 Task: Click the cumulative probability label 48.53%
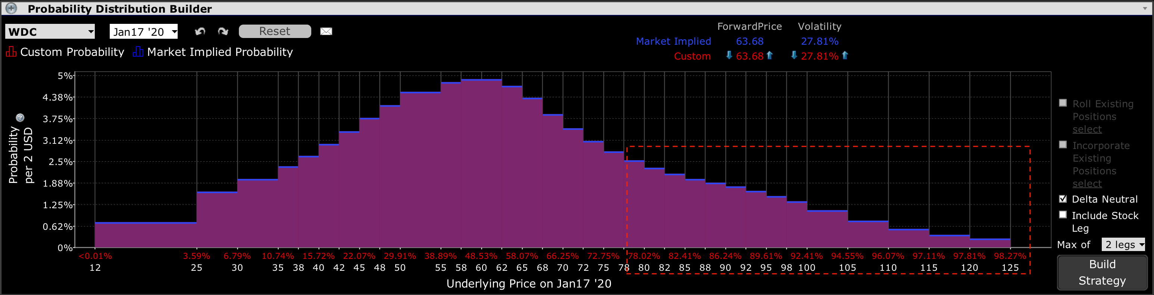(x=481, y=256)
